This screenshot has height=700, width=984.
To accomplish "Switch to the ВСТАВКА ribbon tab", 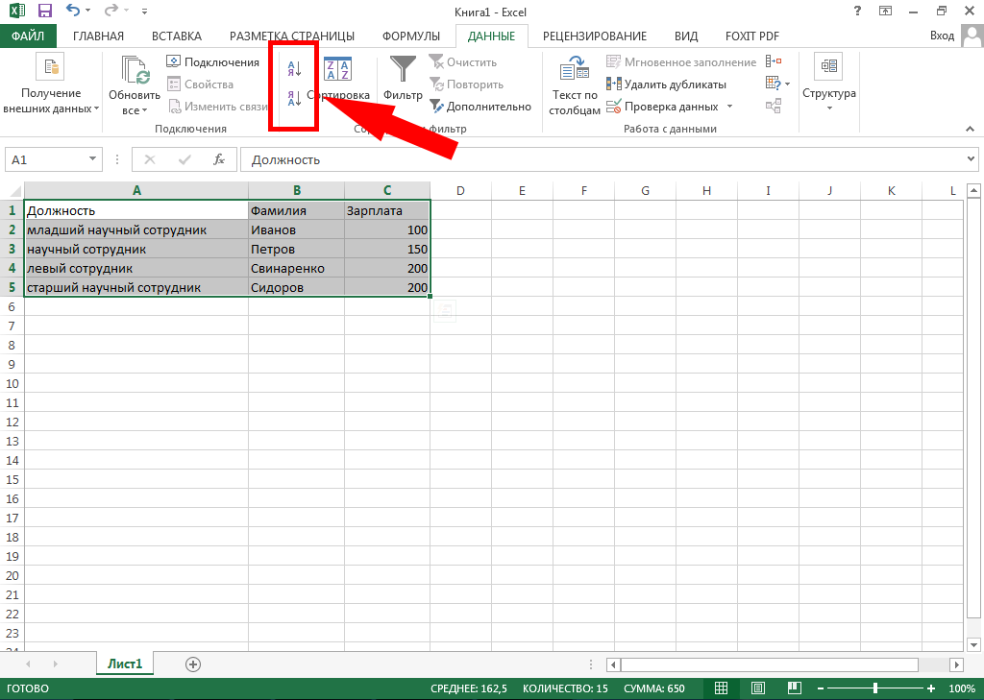I will 177,36.
